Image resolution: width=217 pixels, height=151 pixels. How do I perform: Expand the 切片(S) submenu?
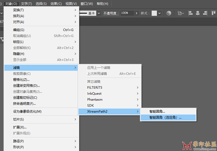pos(41,119)
